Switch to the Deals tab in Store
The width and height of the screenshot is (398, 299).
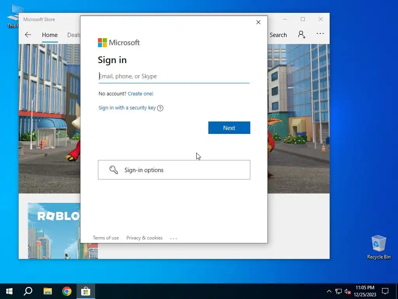pos(73,35)
